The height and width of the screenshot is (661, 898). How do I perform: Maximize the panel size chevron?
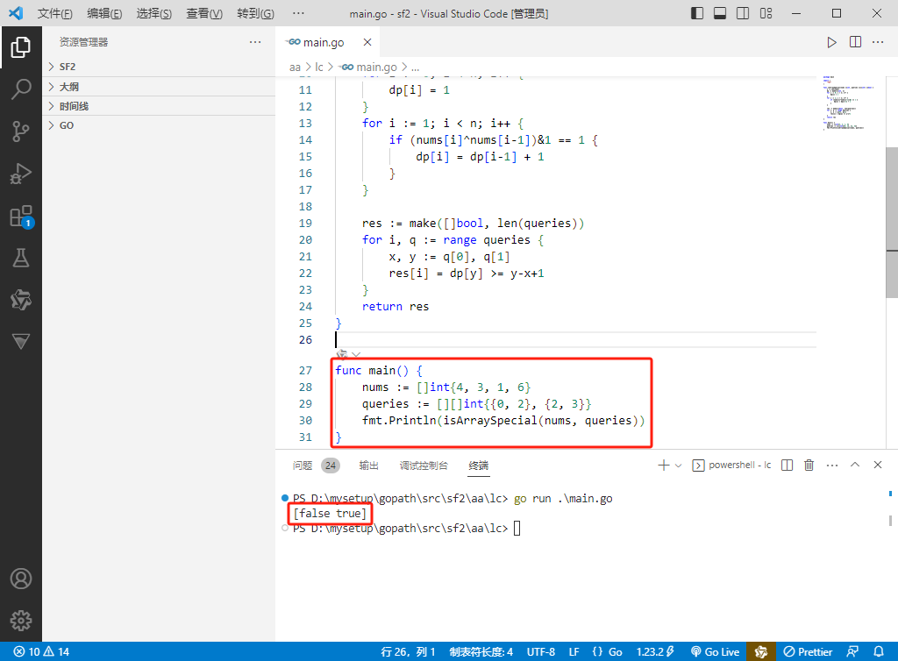855,466
